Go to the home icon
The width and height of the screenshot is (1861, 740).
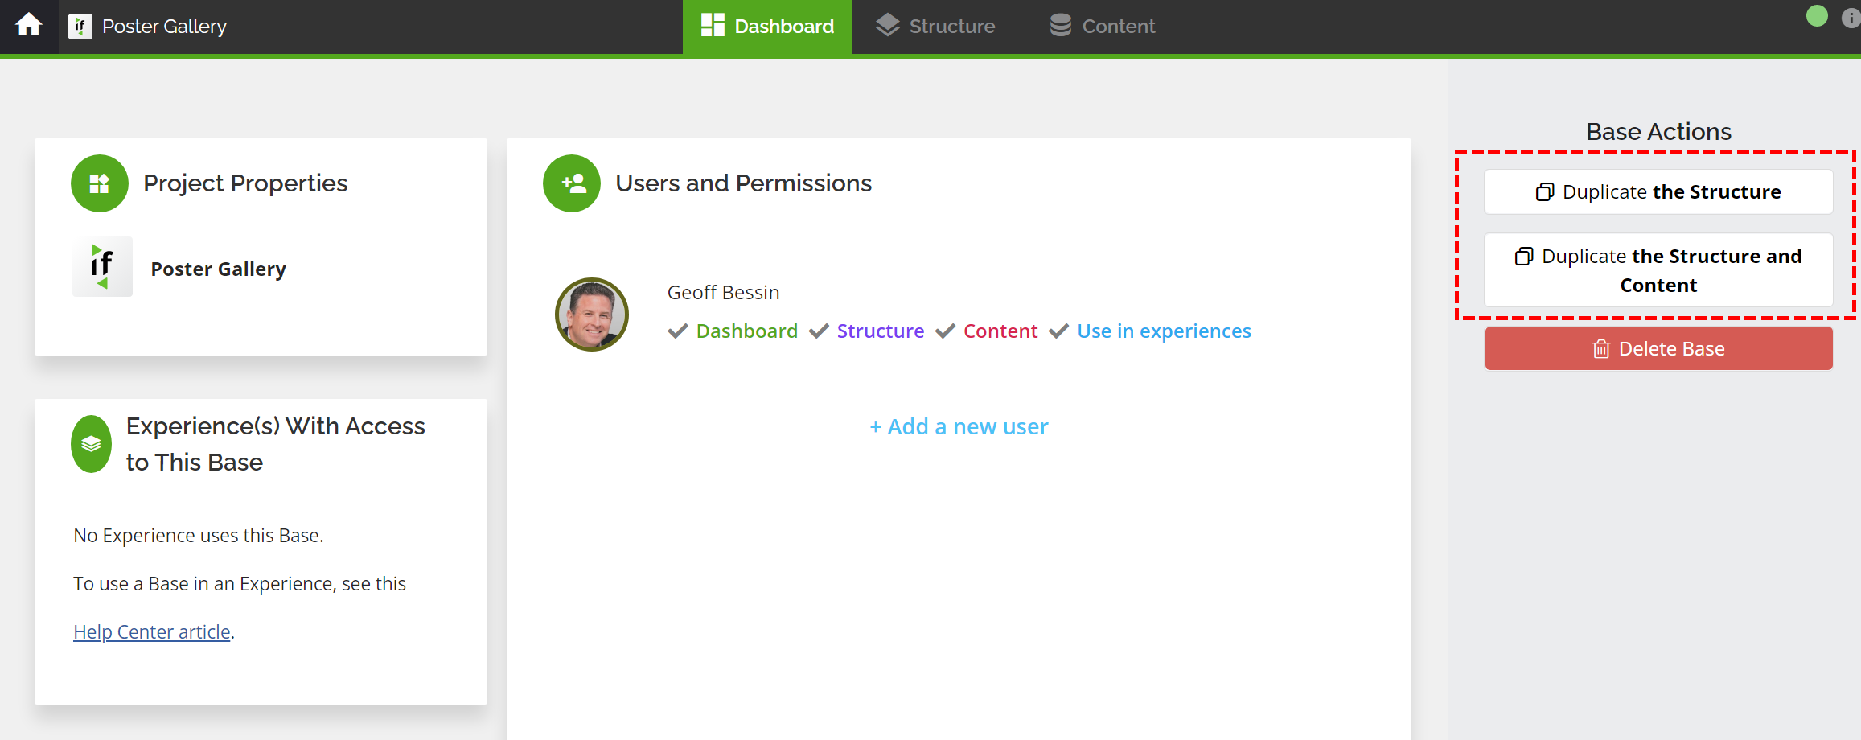click(x=29, y=26)
